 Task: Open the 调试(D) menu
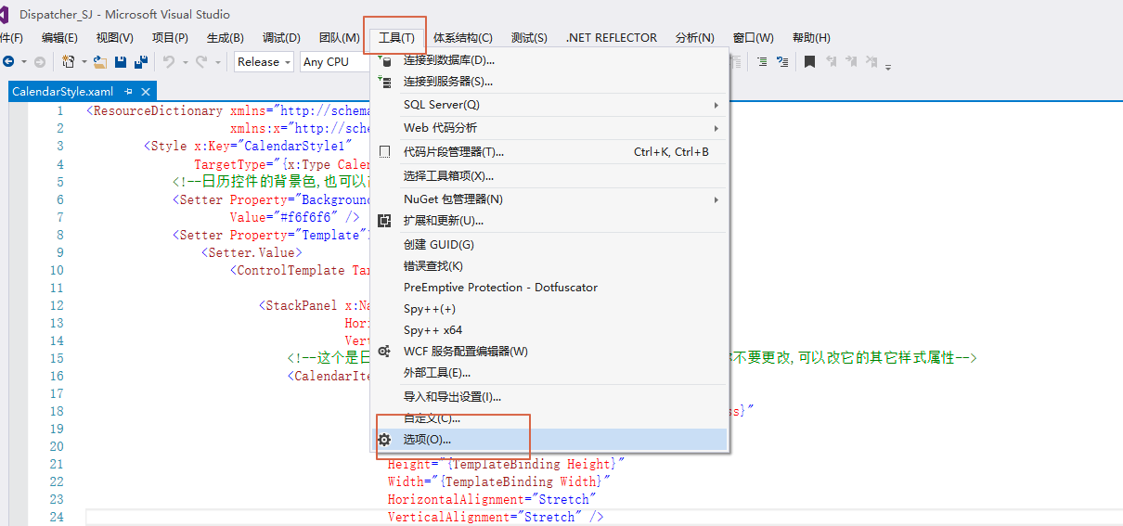point(281,38)
